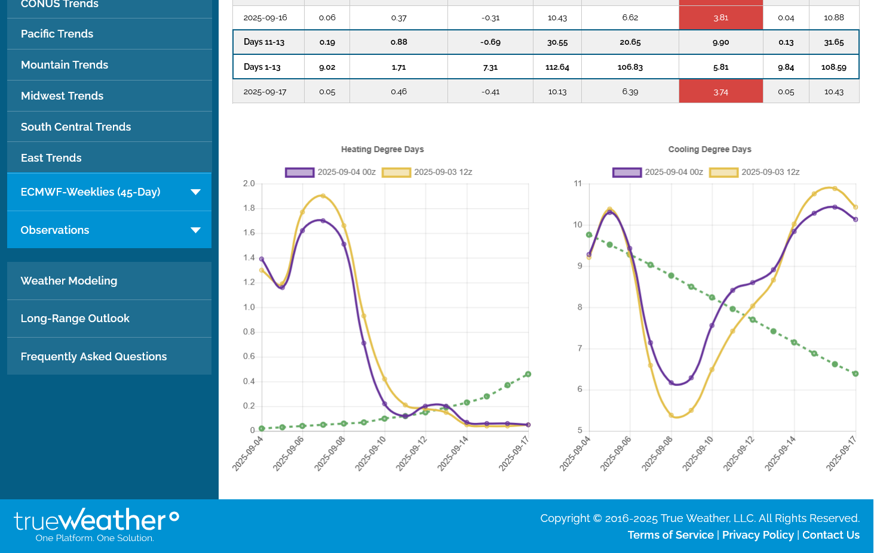This screenshot has width=874, height=553.
Task: Open the Weather Modeling section
Action: click(x=69, y=281)
